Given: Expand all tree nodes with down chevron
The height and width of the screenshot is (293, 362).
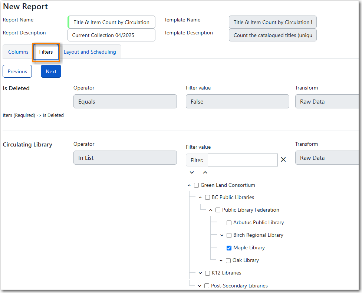Looking at the screenshot, I should (x=192, y=173).
